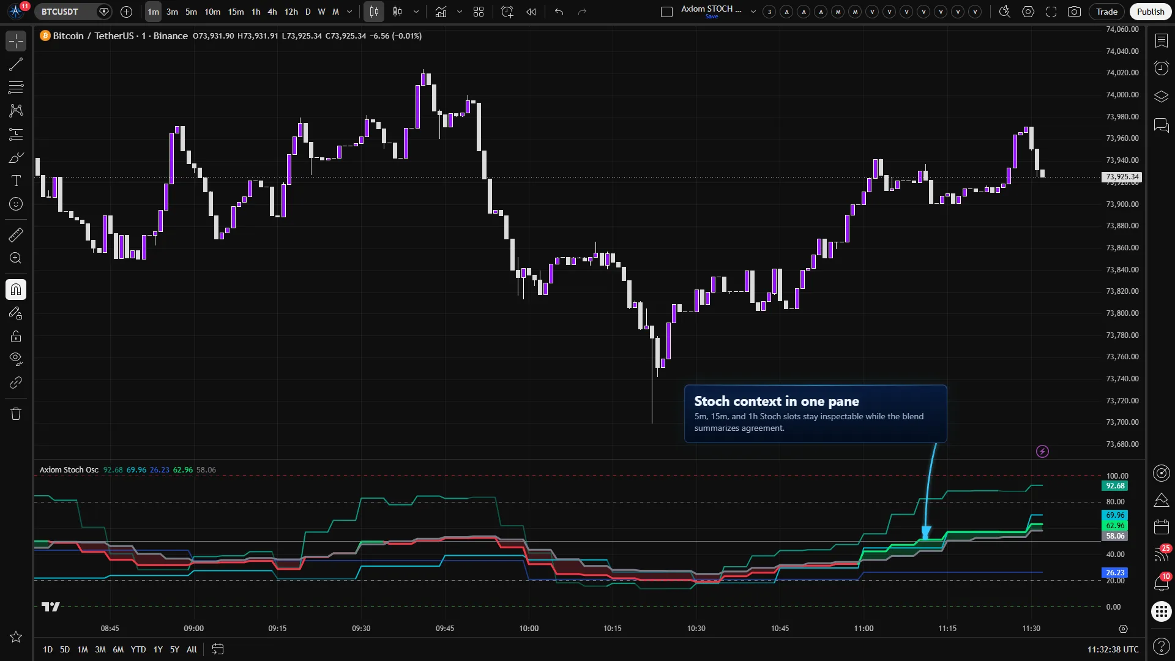1175x661 pixels.
Task: Activate the zoom in tool
Action: (16, 258)
